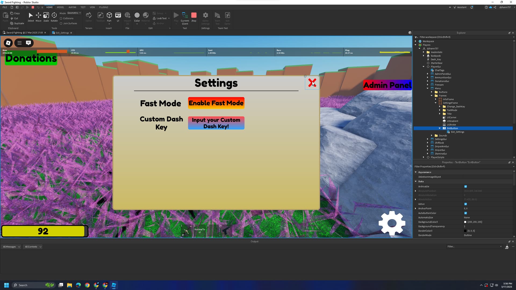Open the in-game Roblox menu icon

click(8, 43)
